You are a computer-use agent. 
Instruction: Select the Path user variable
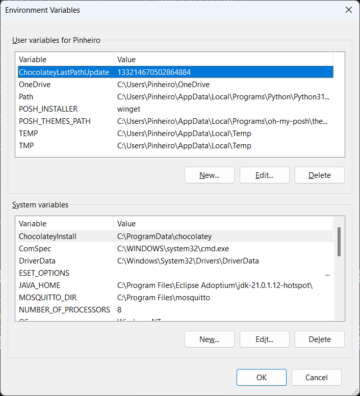(175, 97)
